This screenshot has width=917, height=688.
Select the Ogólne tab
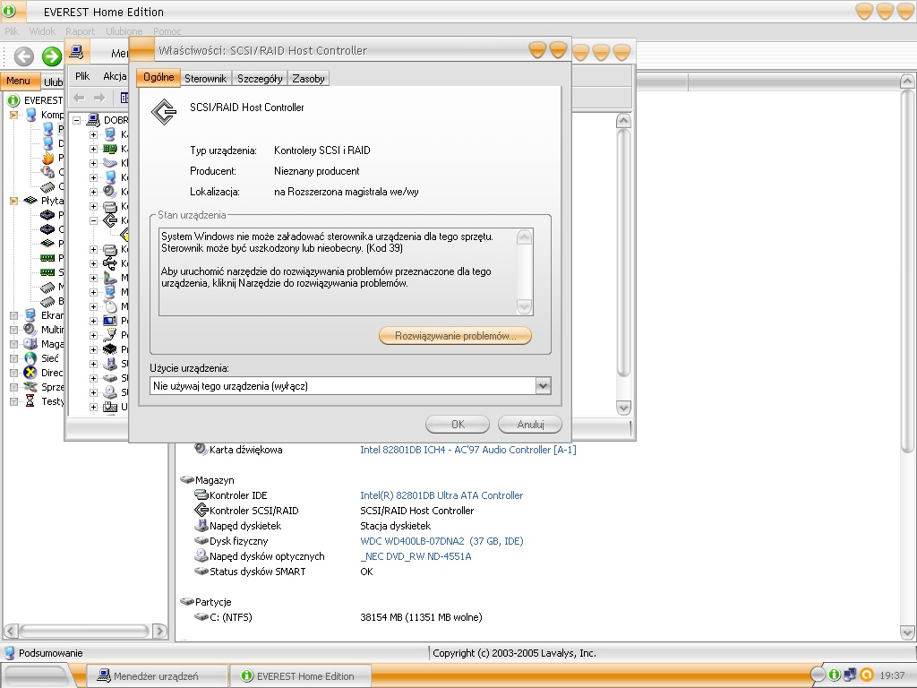point(159,77)
